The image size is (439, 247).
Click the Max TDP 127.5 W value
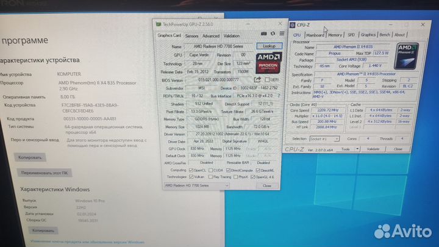click(x=382, y=52)
